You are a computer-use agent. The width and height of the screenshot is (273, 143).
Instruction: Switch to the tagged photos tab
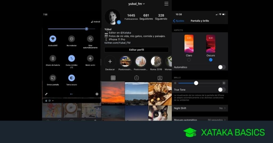[160, 78]
